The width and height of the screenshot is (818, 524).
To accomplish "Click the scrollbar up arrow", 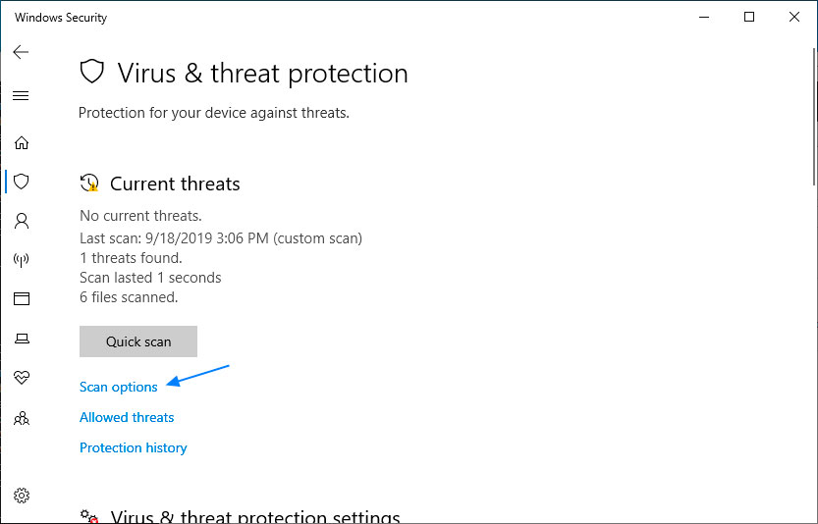I will (812, 46).
